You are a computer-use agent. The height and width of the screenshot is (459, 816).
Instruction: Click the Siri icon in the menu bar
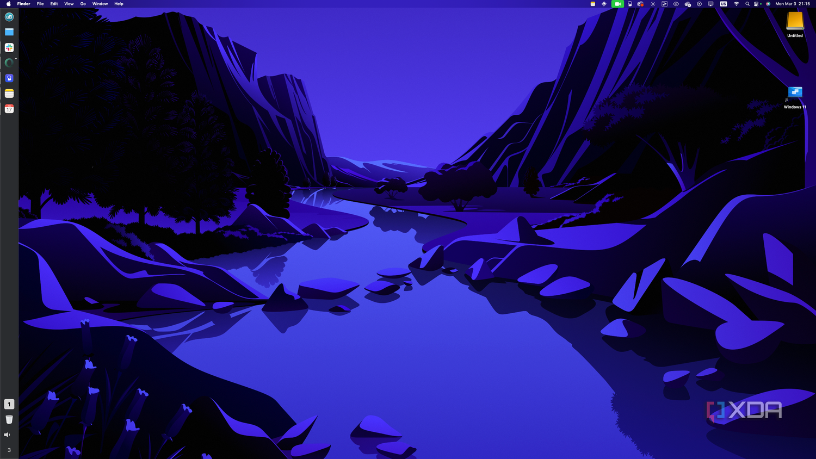[x=768, y=4]
